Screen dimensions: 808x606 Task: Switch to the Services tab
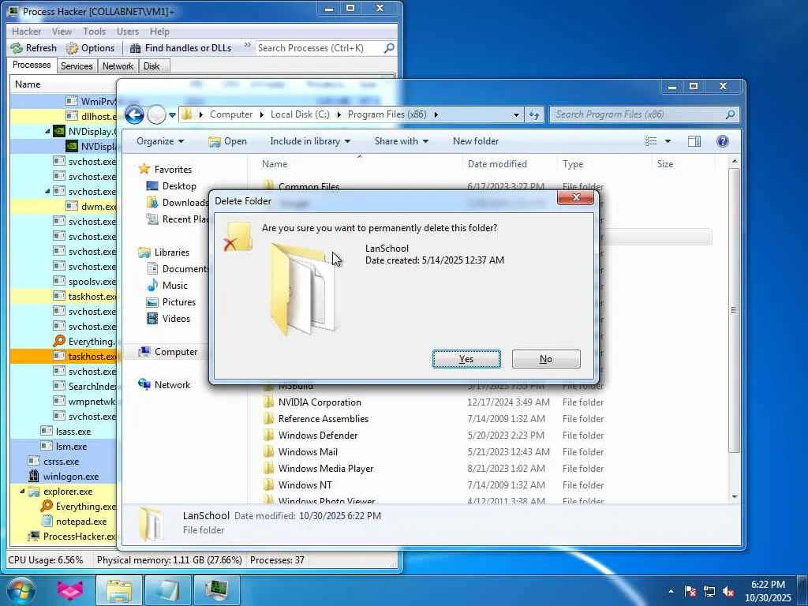tap(77, 66)
